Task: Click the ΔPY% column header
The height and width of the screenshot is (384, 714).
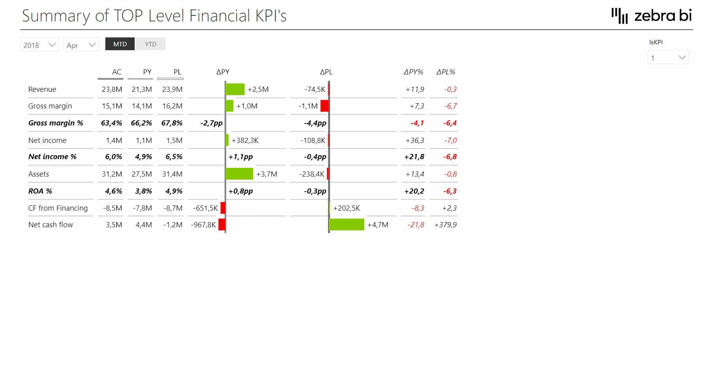Action: pos(414,72)
